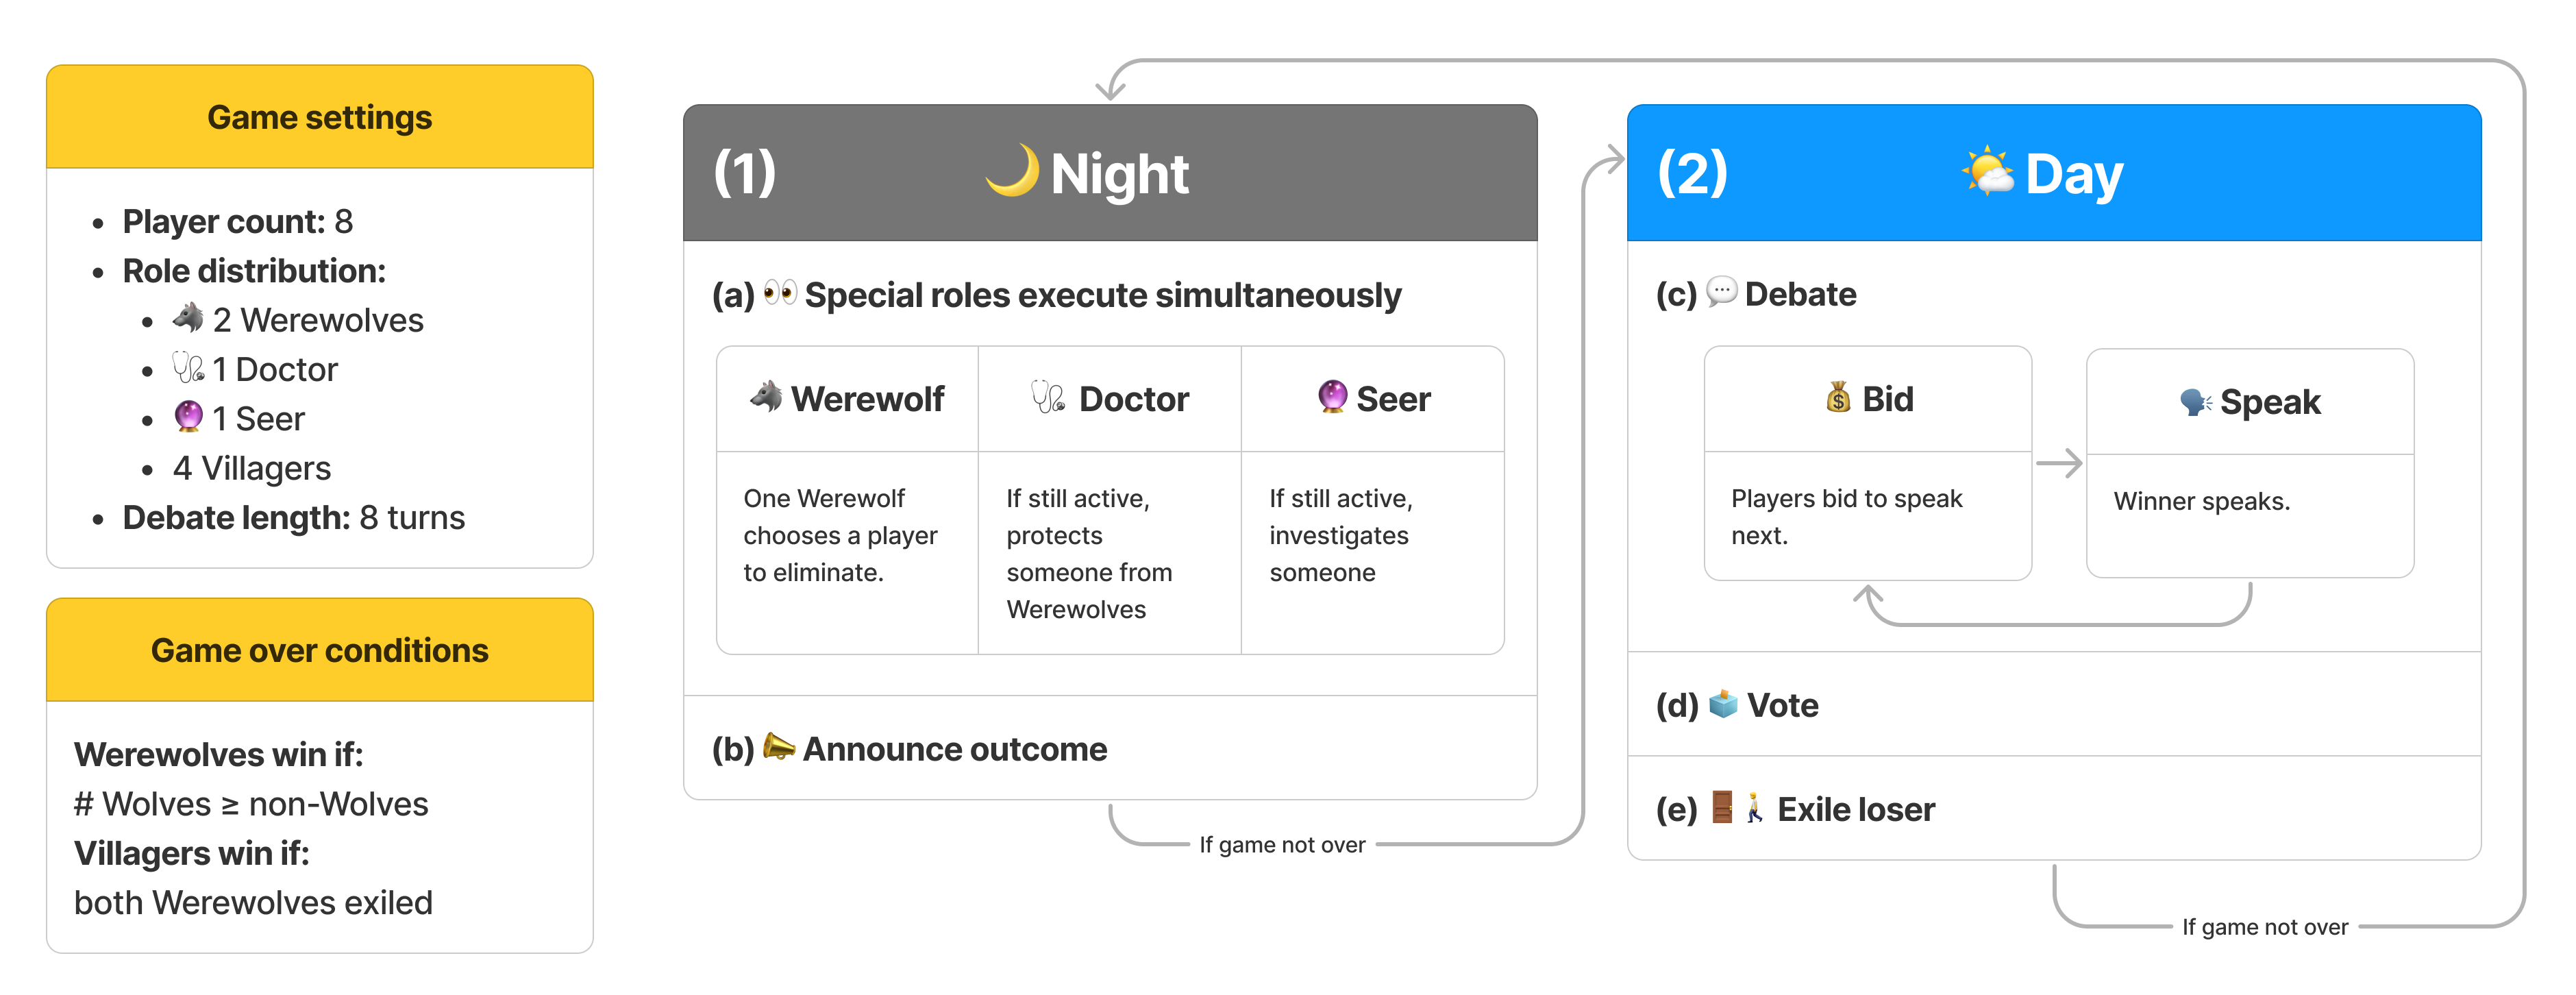Click the wolf icon in the Werewolf column header

766,397
